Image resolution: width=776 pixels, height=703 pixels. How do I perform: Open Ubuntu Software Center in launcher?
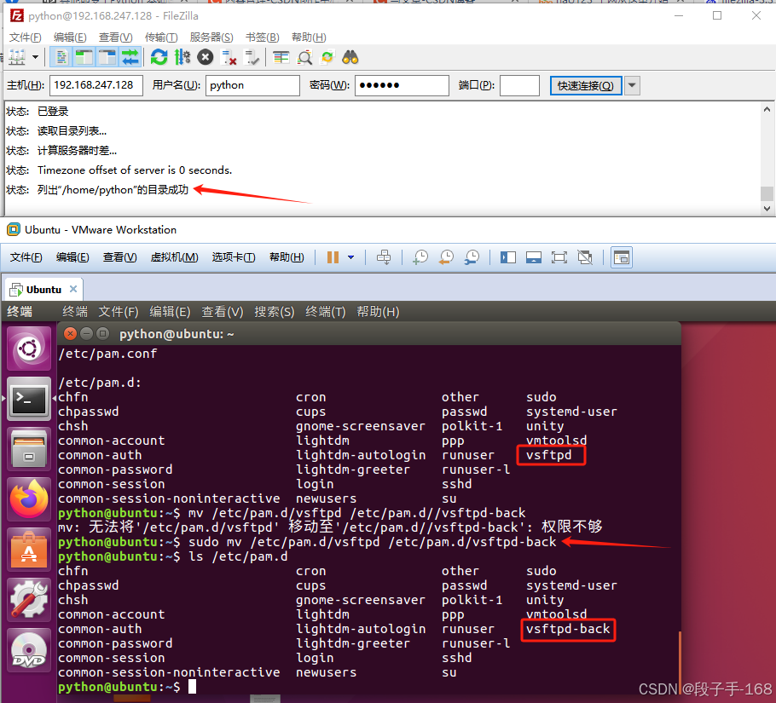(x=29, y=550)
